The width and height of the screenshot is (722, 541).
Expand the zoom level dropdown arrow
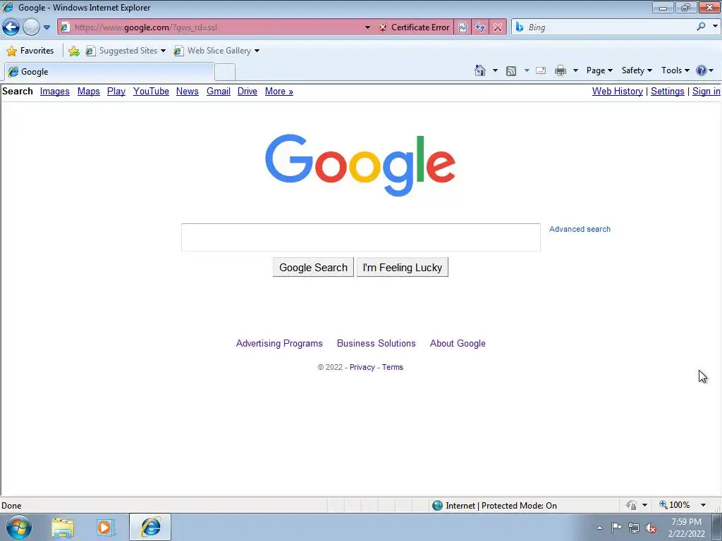coord(703,505)
